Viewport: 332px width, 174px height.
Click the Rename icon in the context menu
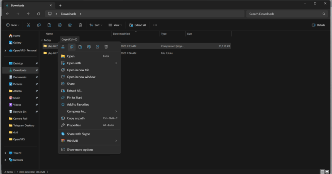89,47
